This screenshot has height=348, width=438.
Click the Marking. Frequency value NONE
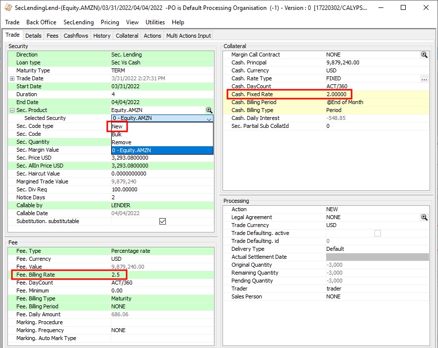(x=118, y=331)
